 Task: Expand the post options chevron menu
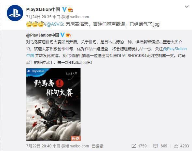[187, 7]
